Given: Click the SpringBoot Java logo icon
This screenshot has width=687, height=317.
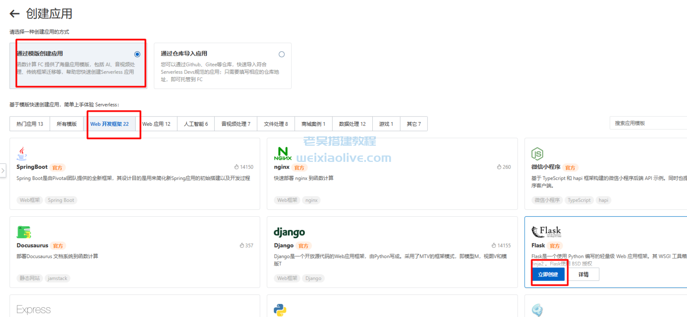Looking at the screenshot, I should click(x=22, y=153).
